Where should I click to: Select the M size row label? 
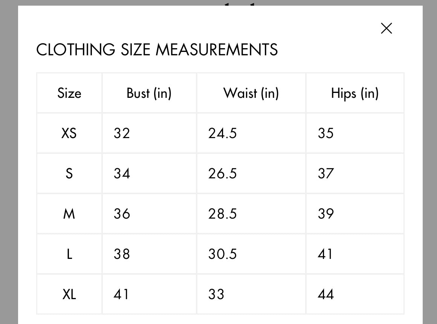(x=69, y=214)
